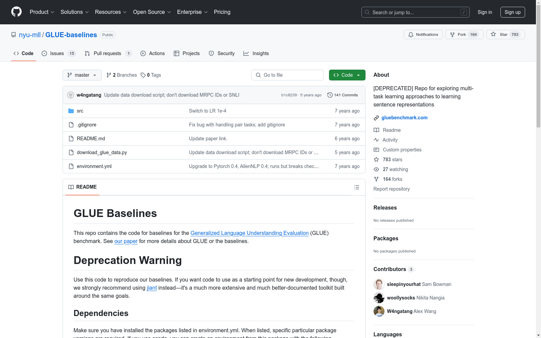Click the src folder icon

click(x=71, y=111)
